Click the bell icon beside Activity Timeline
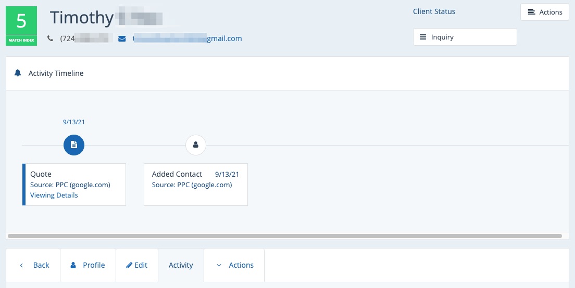 (x=18, y=73)
